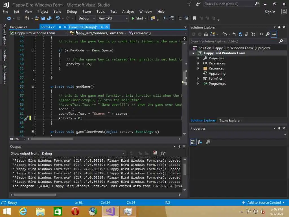This screenshot has width=289, height=217.
Task: Collapse the endGame() method at line 55
Action: coord(33,86)
